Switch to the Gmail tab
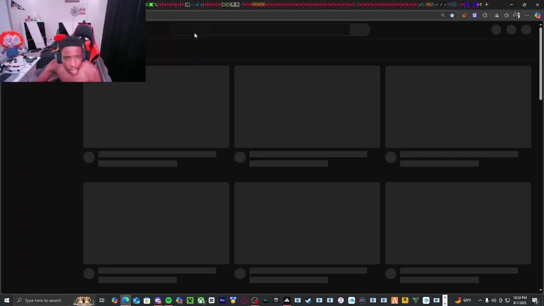Screen dimensions: 544x306 click(479, 5)
